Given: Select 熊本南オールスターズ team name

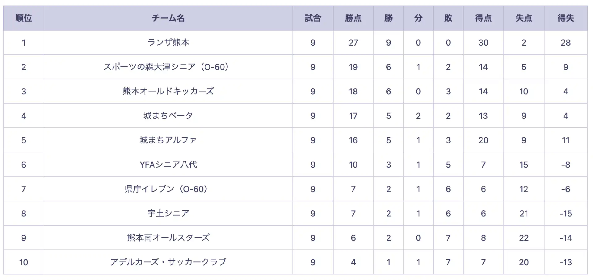Looking at the screenshot, I should click(x=168, y=238).
